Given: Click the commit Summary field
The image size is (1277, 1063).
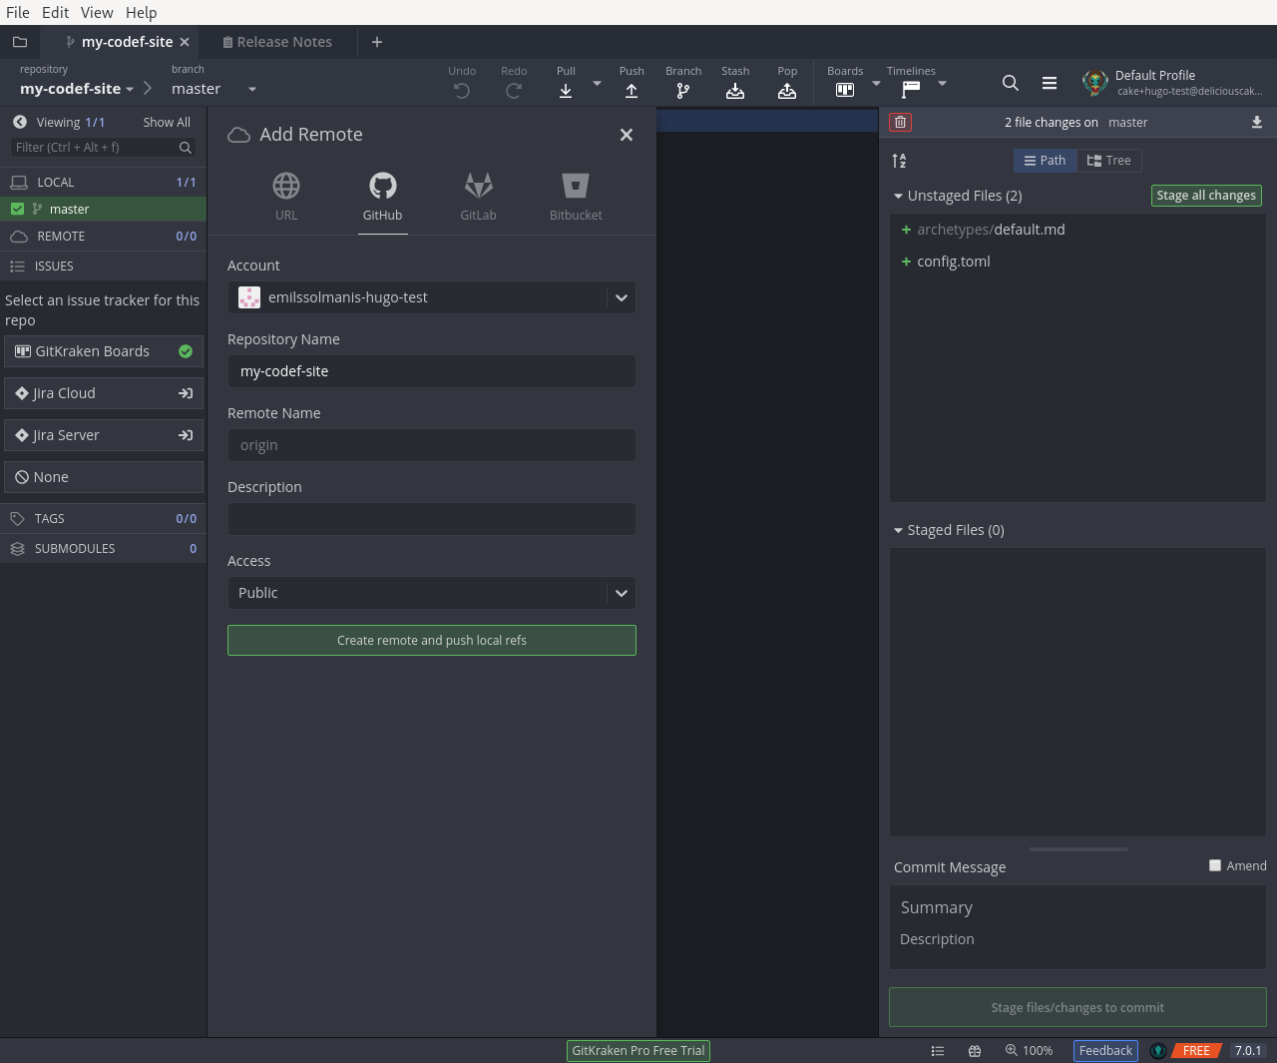Looking at the screenshot, I should click(1077, 907).
